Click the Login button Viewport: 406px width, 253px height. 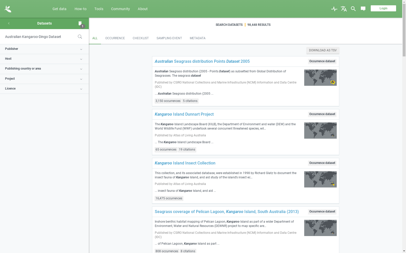tap(383, 8)
